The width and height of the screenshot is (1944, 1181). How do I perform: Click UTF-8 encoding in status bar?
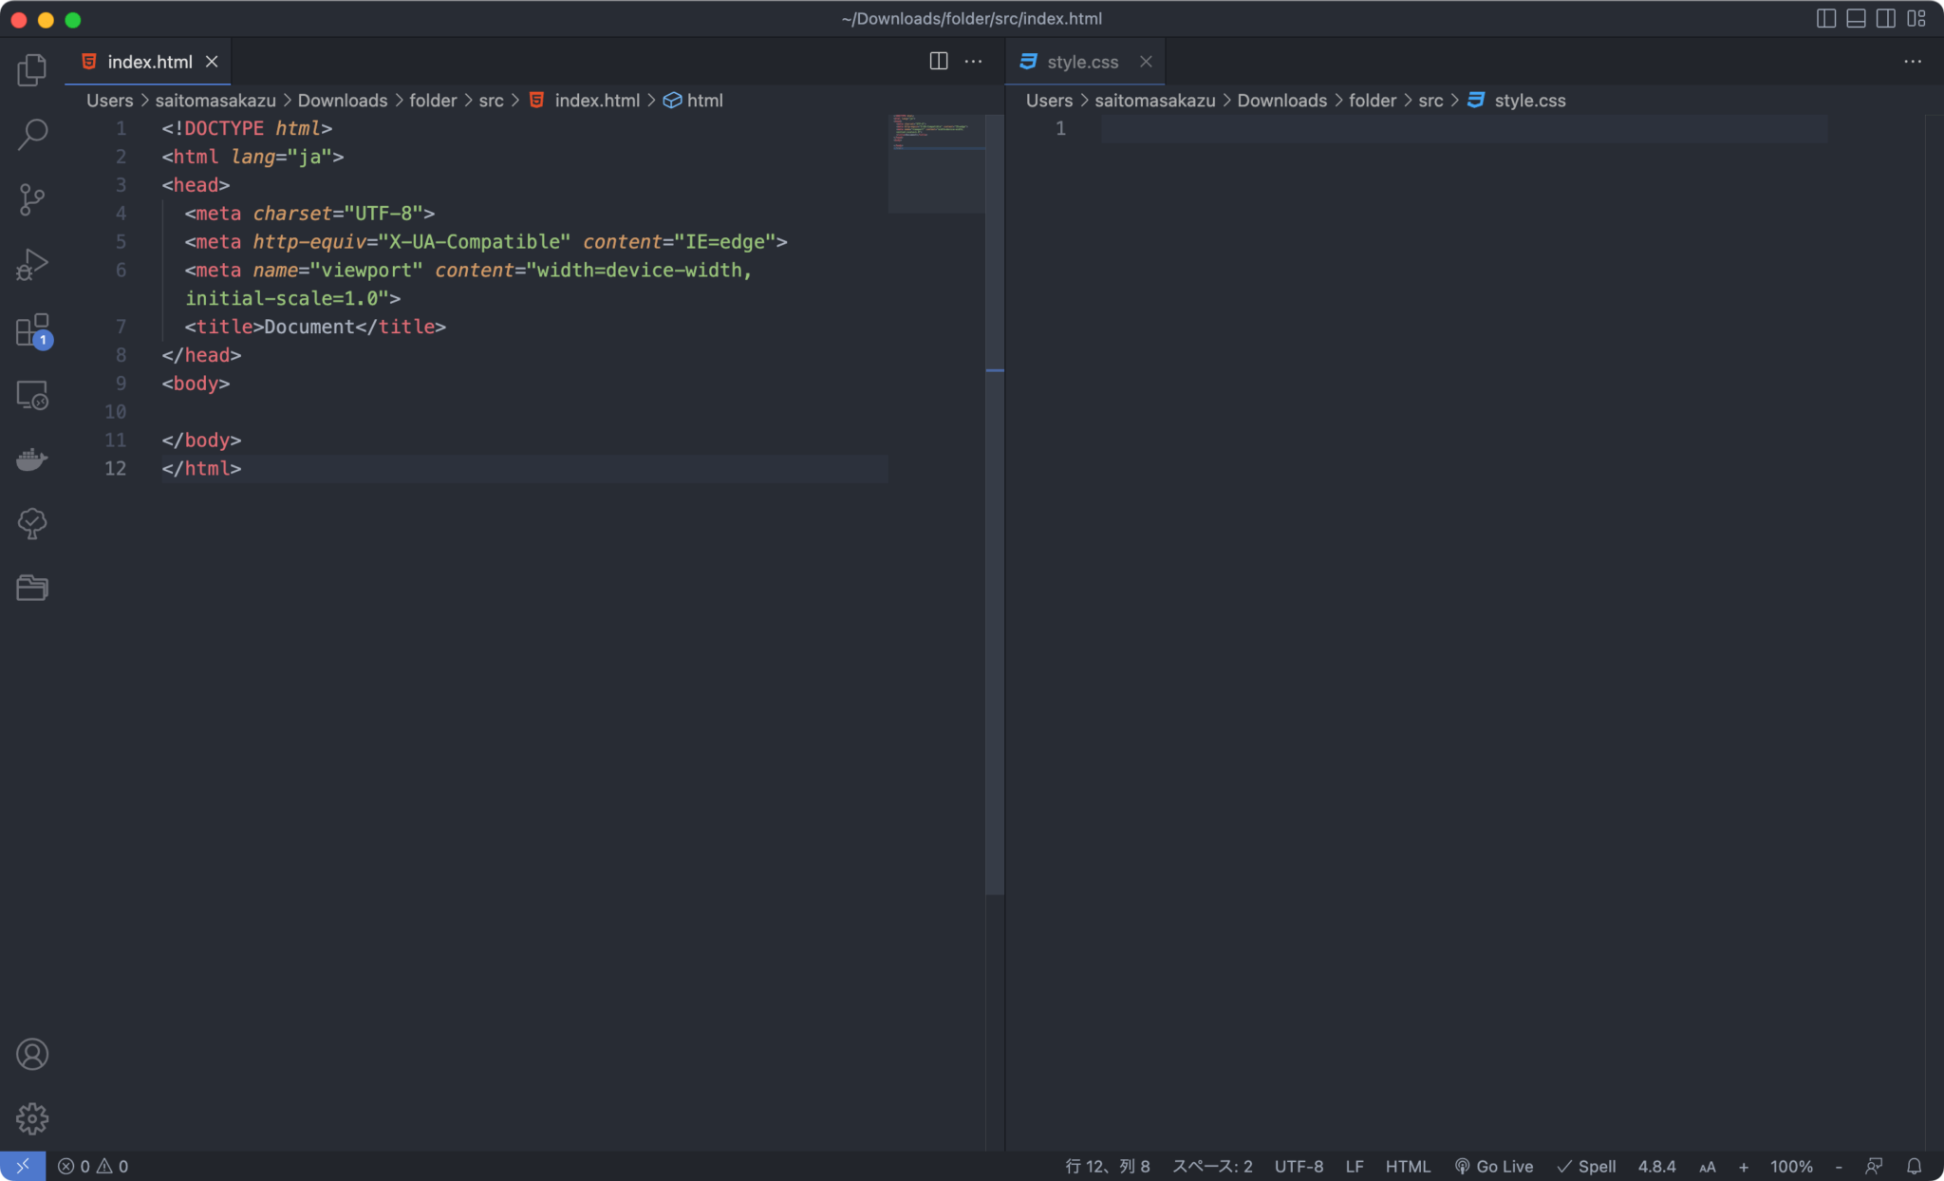coord(1298,1166)
